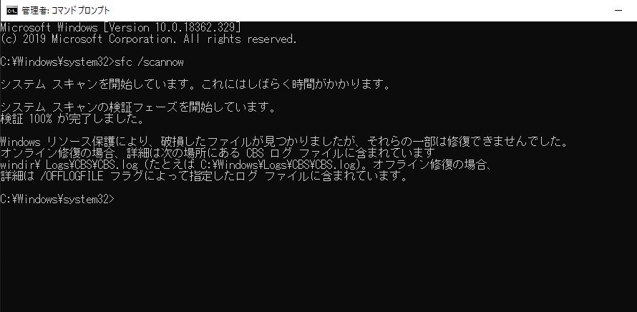Image resolution: width=637 pixels, height=312 pixels.
Task: Minimize the Command Prompt window
Action: pos(618,11)
